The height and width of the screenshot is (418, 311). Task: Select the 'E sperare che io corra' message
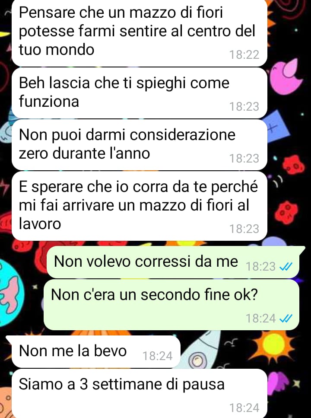pyautogui.click(x=140, y=206)
